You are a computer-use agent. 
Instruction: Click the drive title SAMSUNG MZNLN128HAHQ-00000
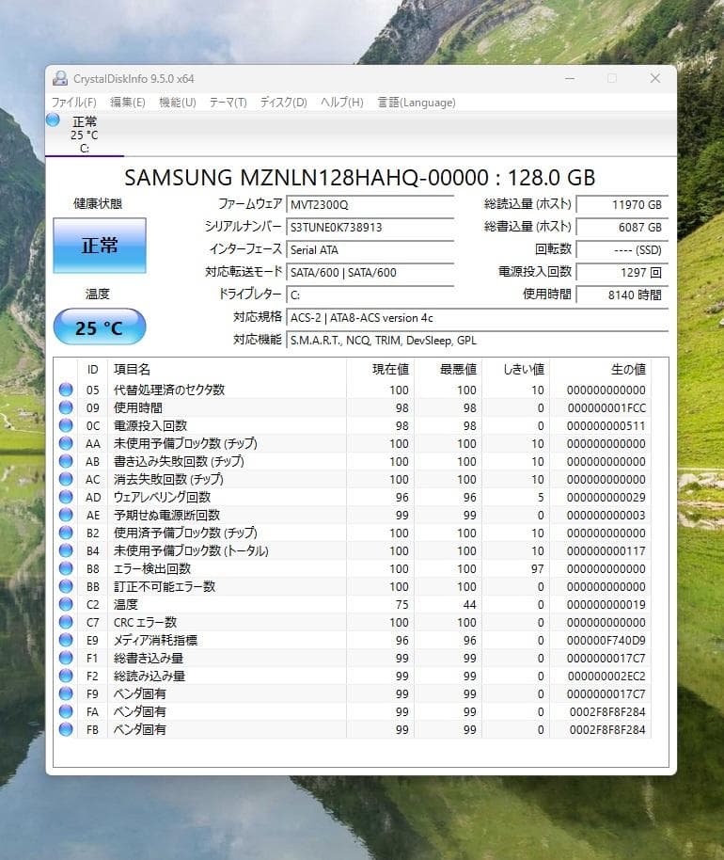[307, 178]
